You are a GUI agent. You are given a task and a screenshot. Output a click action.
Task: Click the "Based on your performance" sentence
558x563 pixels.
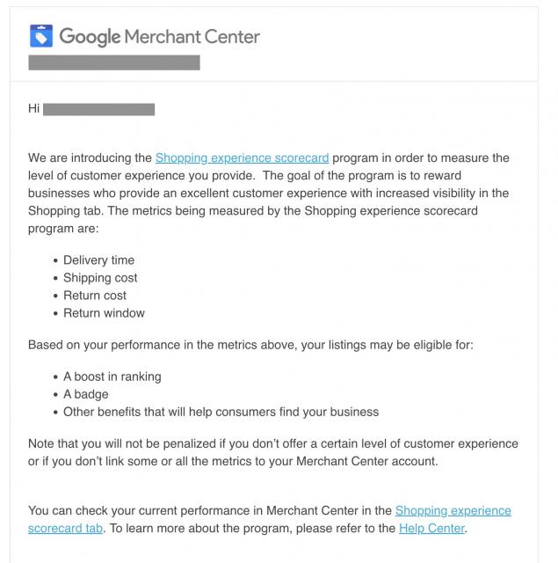click(250, 345)
